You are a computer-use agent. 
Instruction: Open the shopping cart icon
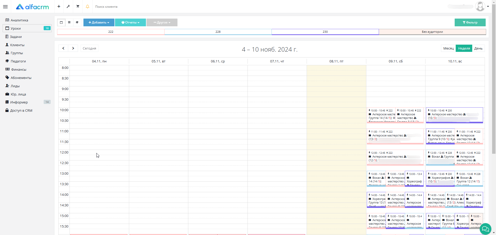point(78,6)
